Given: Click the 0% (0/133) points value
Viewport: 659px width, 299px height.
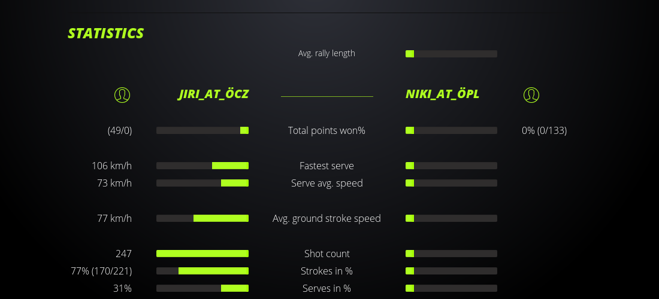Looking at the screenshot, I should pyautogui.click(x=544, y=130).
